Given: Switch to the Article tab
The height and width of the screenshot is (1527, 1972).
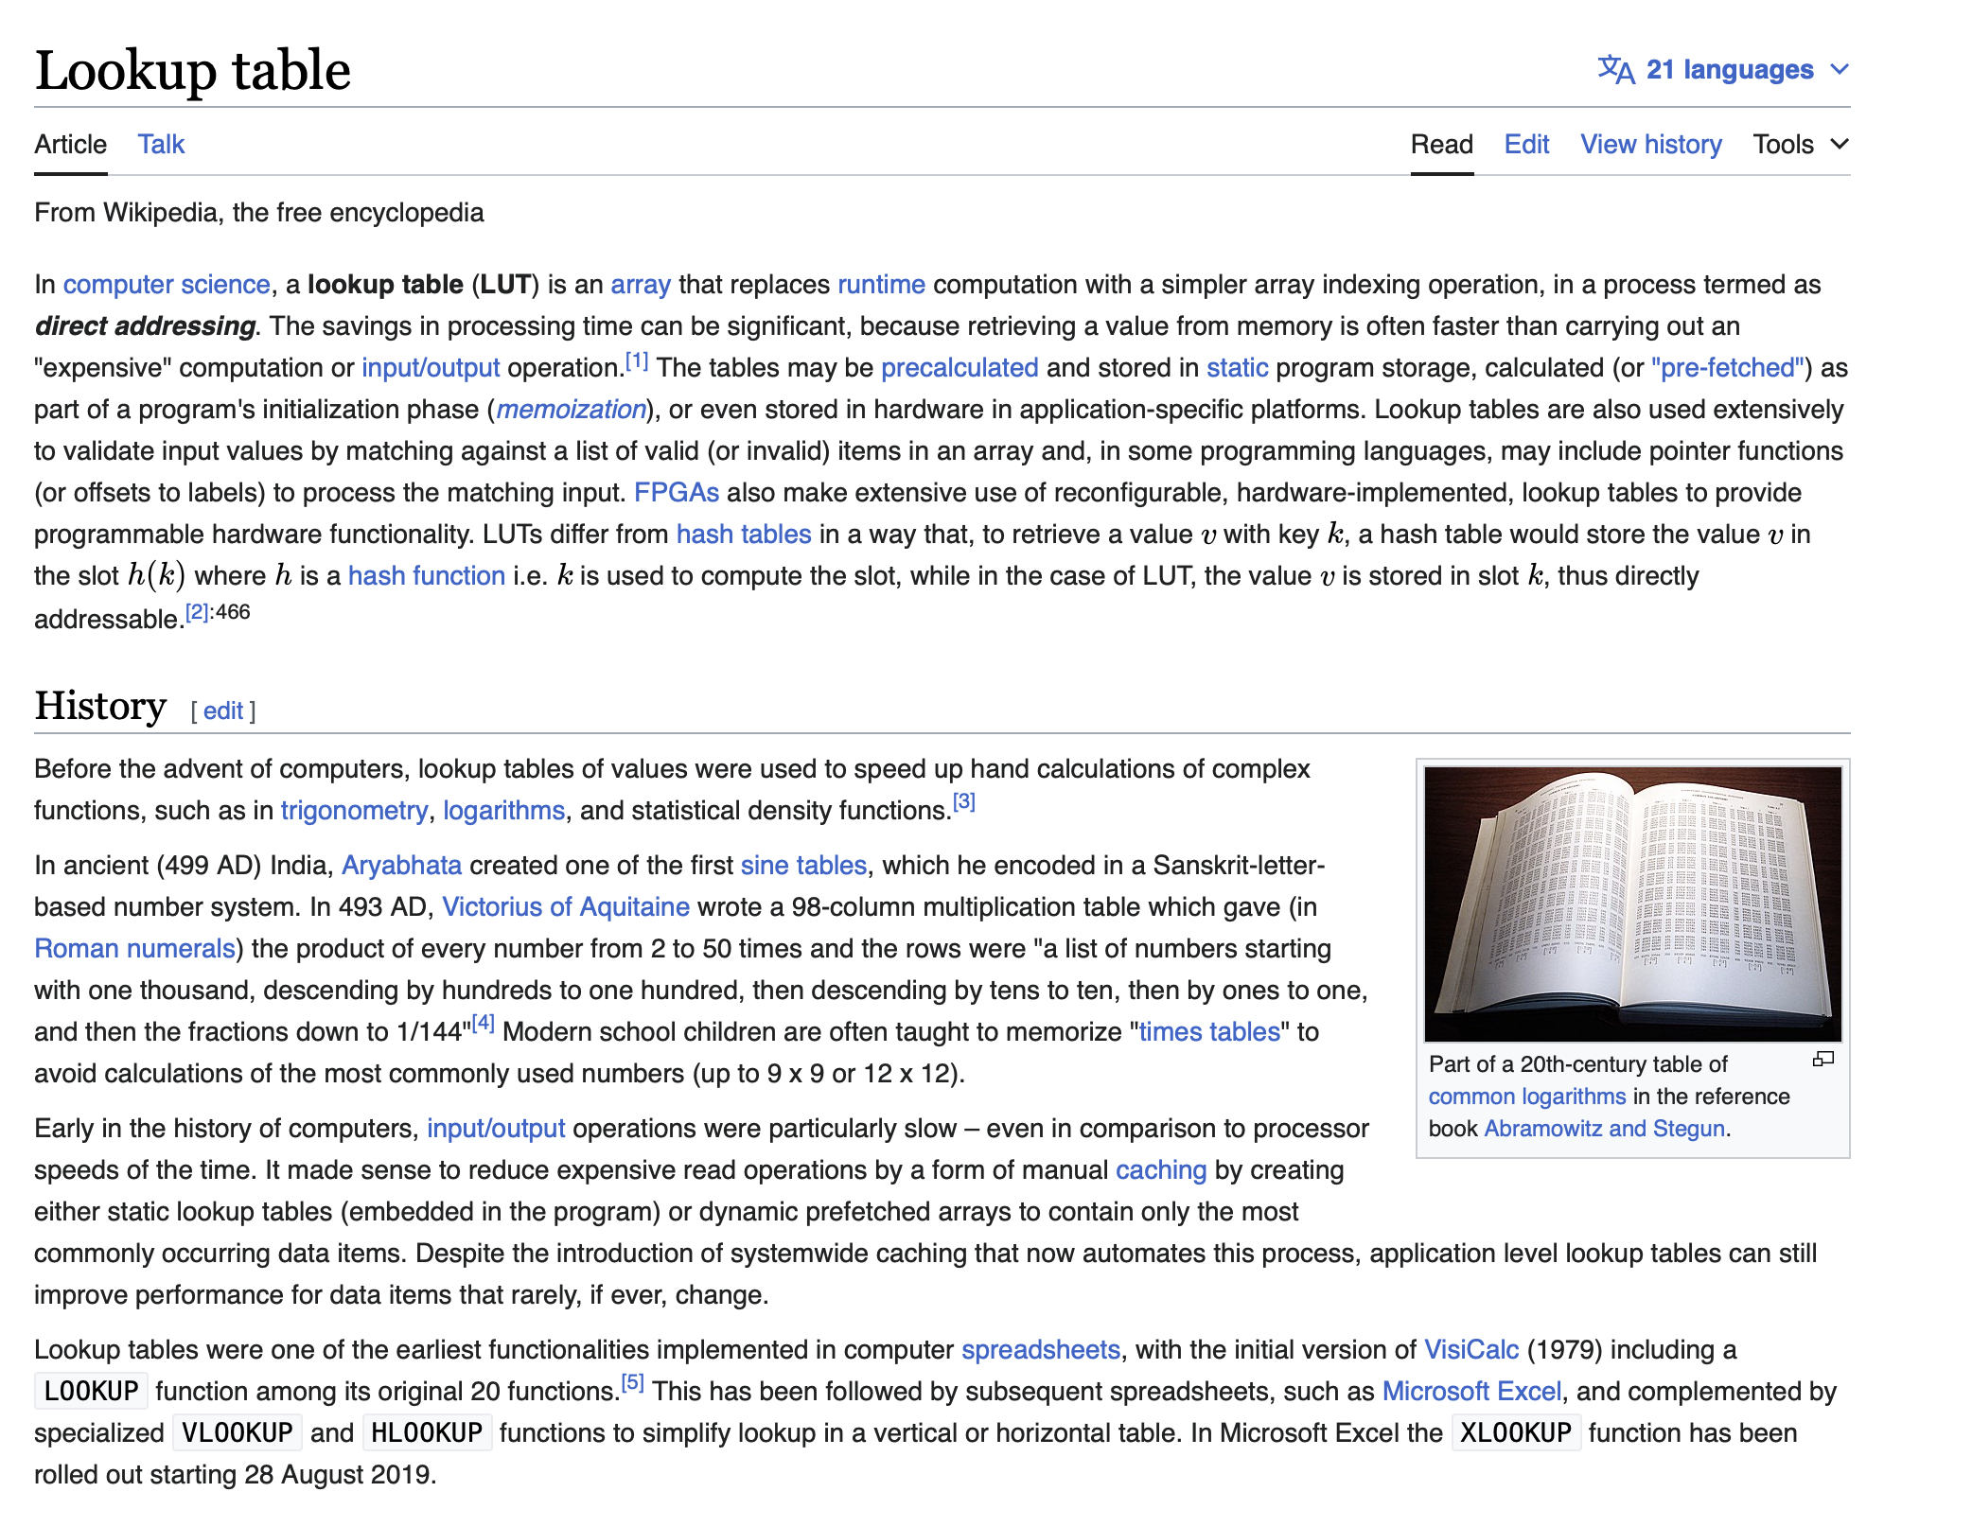Looking at the screenshot, I should [71, 144].
